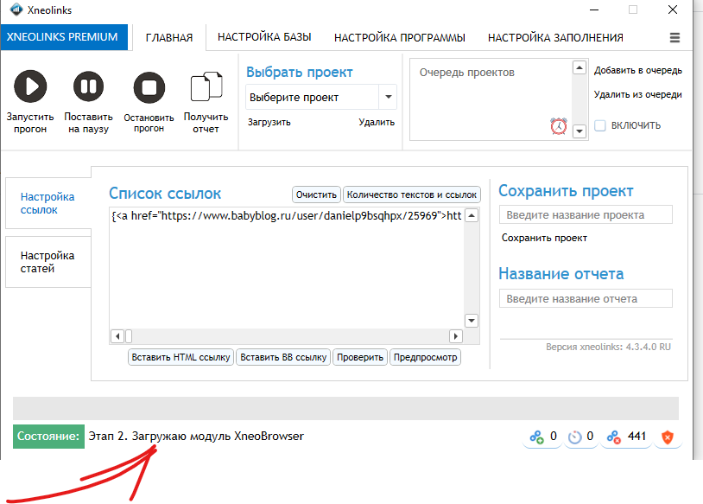Click the red shield icon
This screenshot has height=504, width=703.
point(668,437)
